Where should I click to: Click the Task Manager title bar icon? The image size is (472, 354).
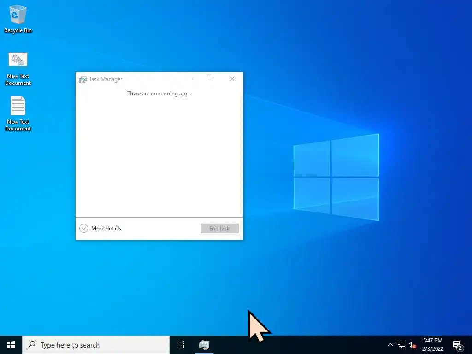coord(83,79)
